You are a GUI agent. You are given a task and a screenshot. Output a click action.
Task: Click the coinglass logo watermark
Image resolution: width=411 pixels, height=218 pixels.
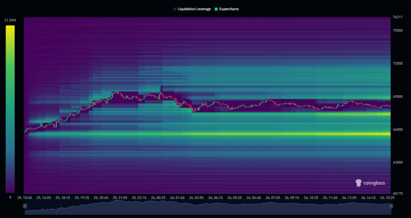[370, 183]
